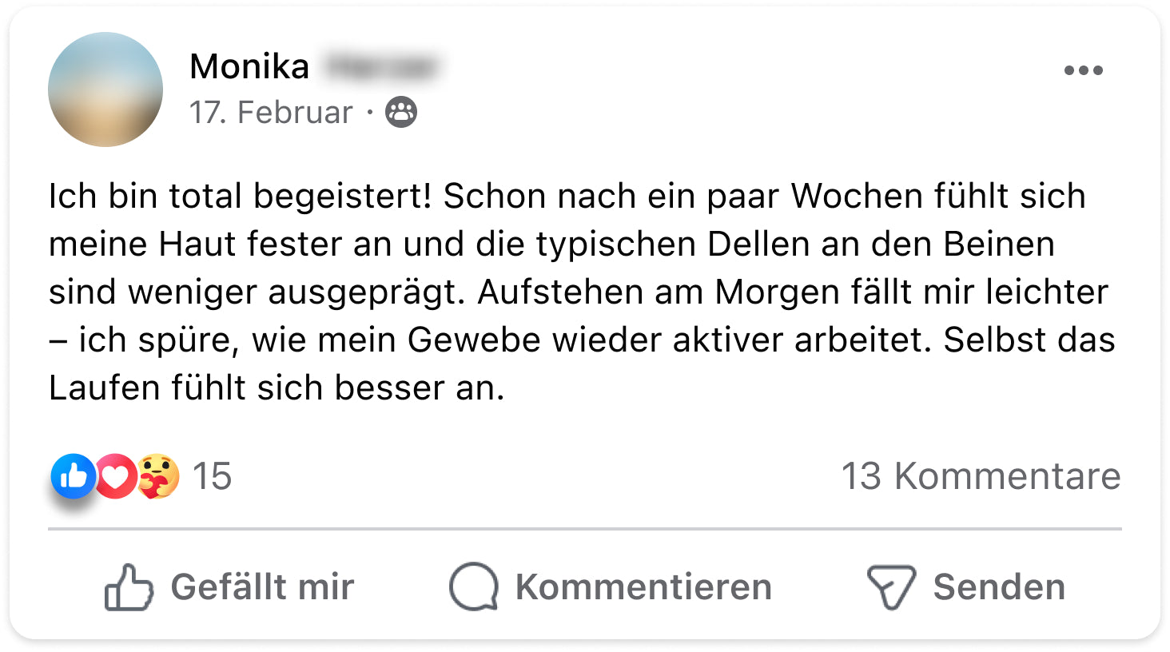The height and width of the screenshot is (652, 1170).
Task: Click the outlined thumbs-up Like icon
Action: (128, 587)
